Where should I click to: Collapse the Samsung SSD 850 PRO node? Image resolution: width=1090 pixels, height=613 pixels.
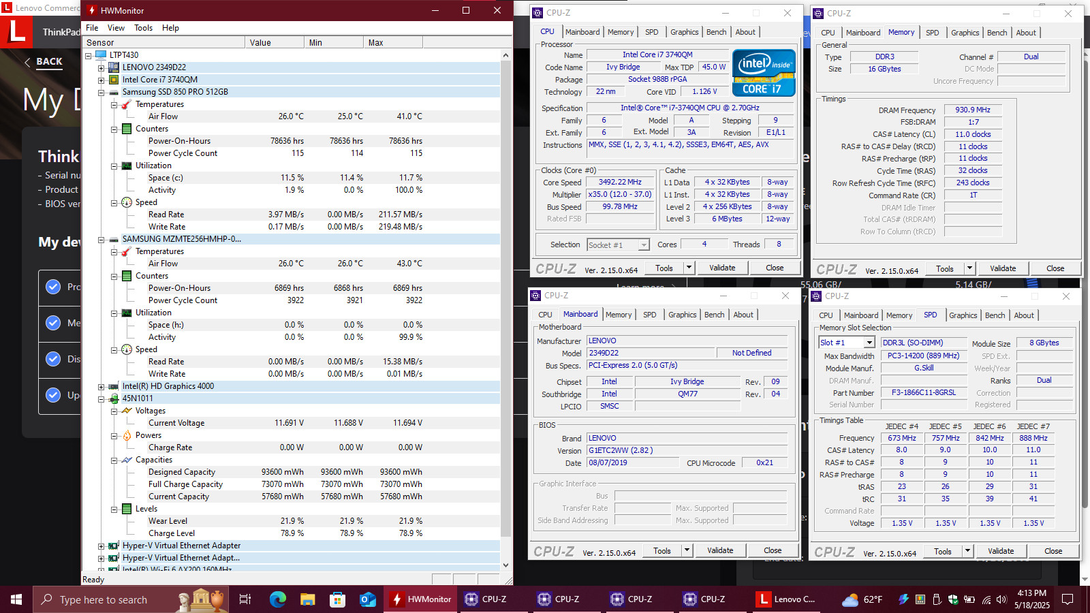pos(101,92)
